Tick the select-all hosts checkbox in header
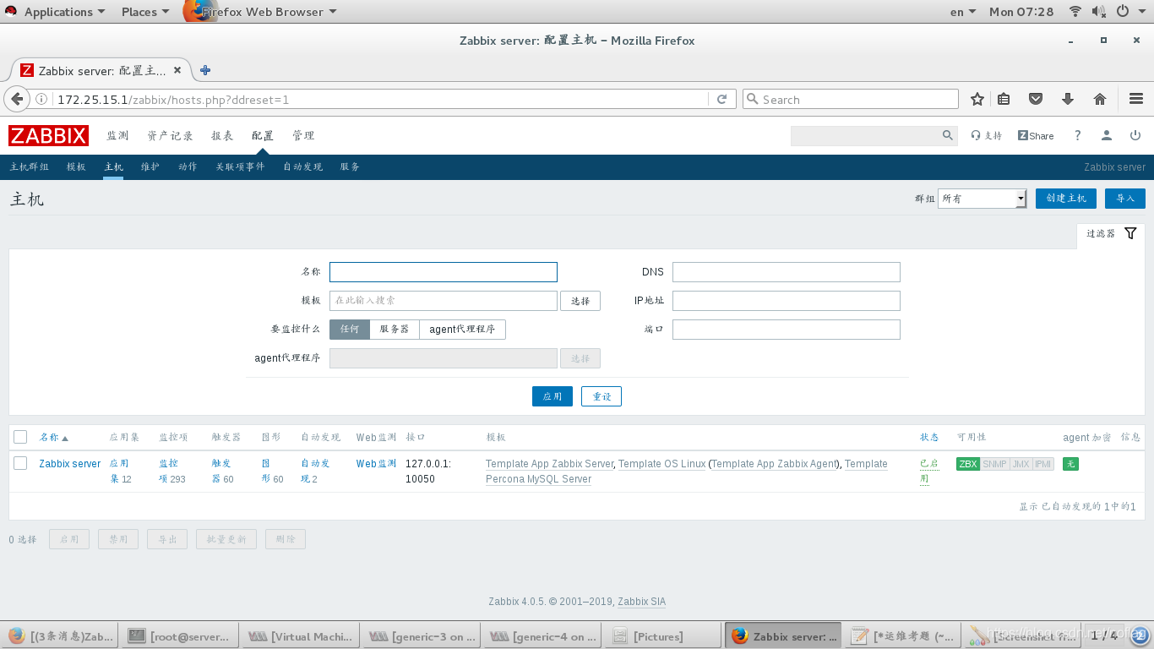This screenshot has height=649, width=1154. click(20, 437)
